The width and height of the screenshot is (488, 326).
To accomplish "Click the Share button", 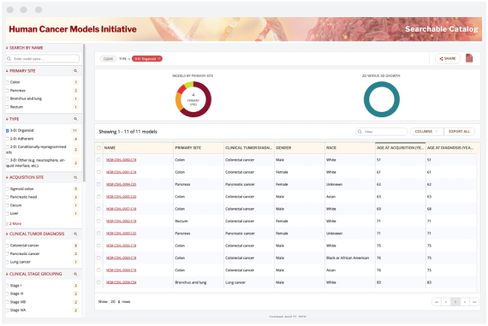I will 448,58.
